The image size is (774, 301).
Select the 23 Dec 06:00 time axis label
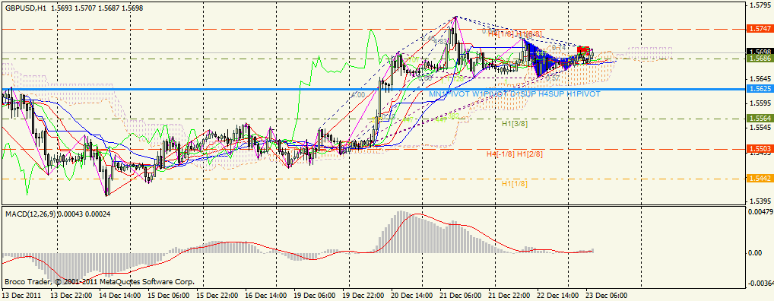(607, 296)
